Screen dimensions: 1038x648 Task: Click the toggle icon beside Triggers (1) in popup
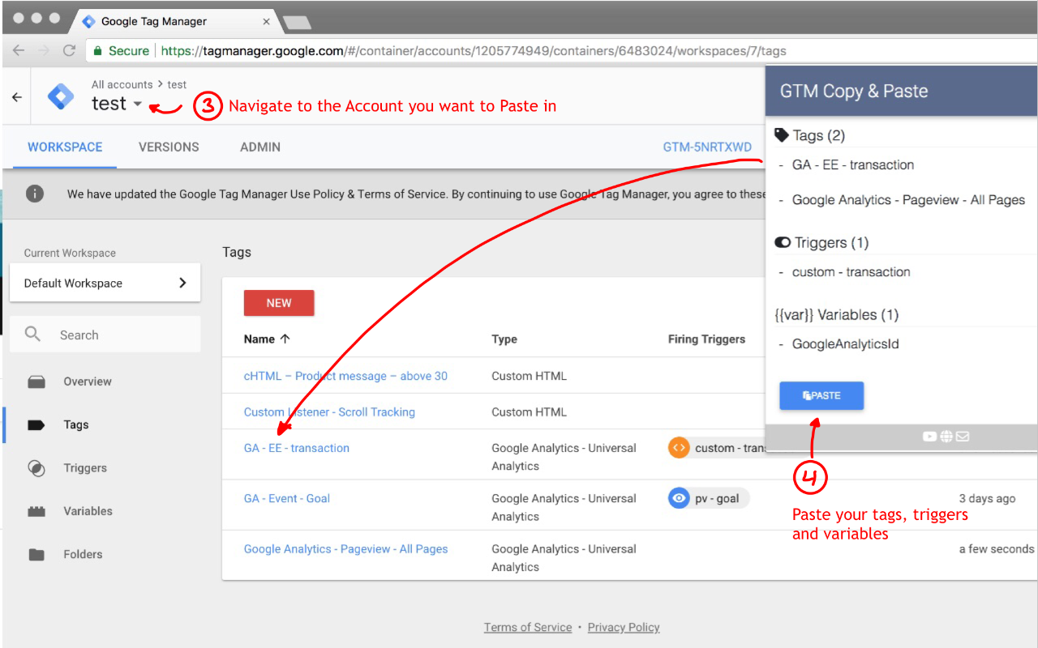pos(783,242)
